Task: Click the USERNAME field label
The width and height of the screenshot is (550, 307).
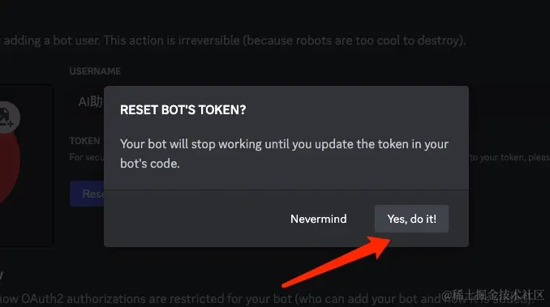Action: (x=95, y=71)
